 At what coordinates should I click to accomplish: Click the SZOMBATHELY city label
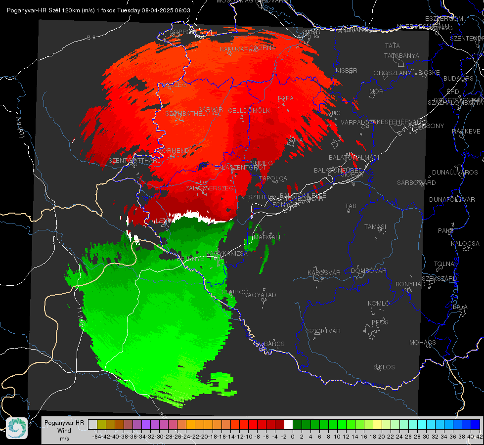187,113
